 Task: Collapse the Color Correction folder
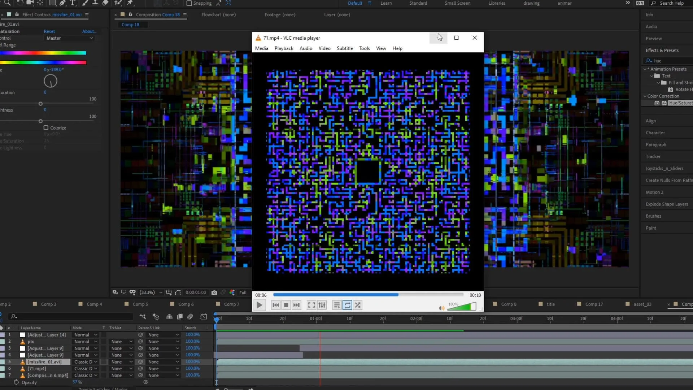(645, 96)
